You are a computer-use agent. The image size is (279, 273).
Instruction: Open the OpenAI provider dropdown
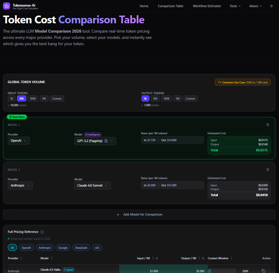pyautogui.click(x=19, y=141)
